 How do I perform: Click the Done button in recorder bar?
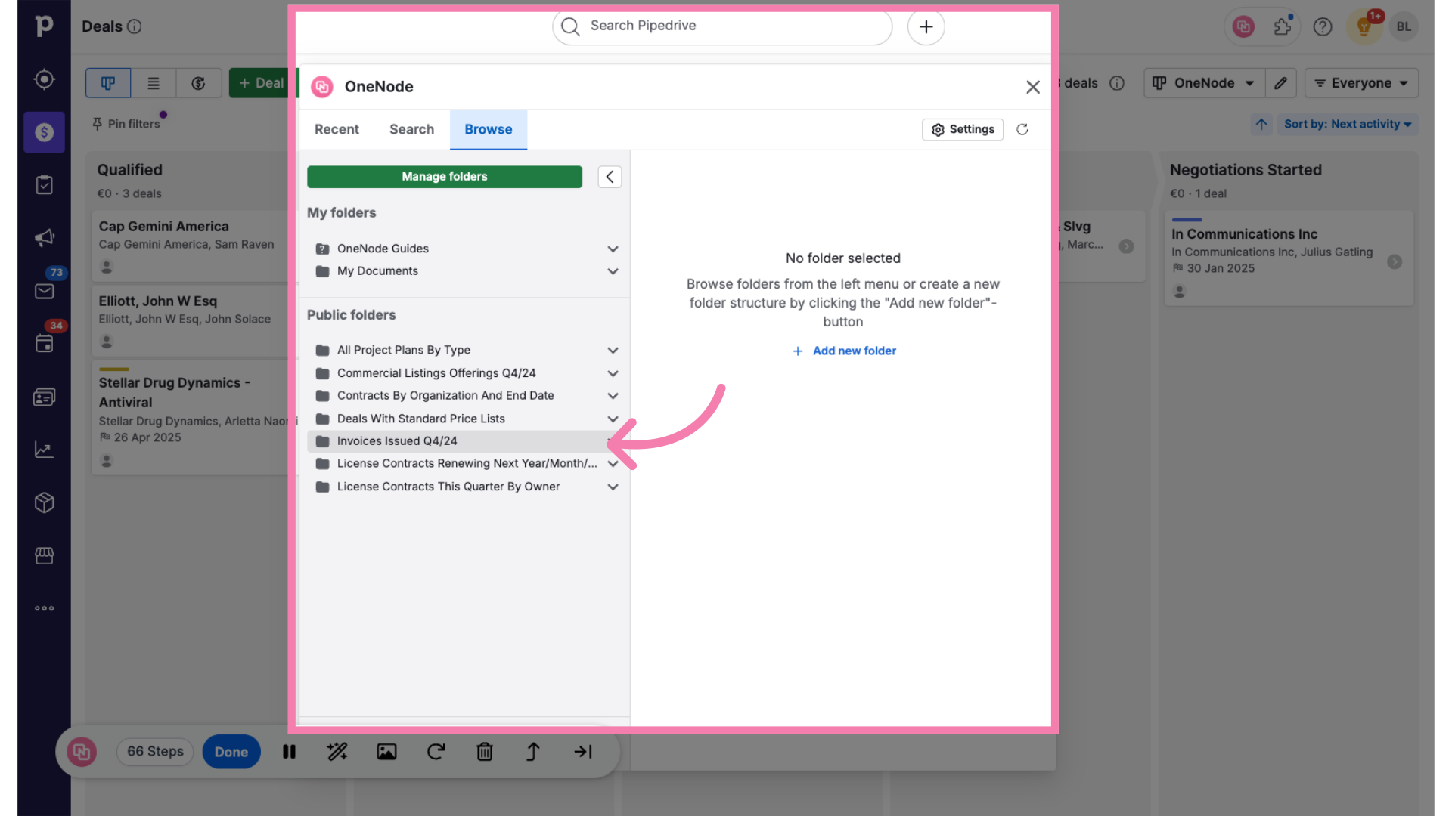click(231, 752)
